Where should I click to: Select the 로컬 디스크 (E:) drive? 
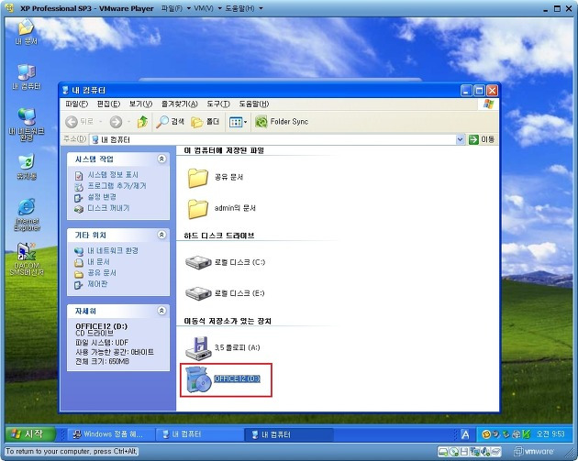(x=225, y=293)
